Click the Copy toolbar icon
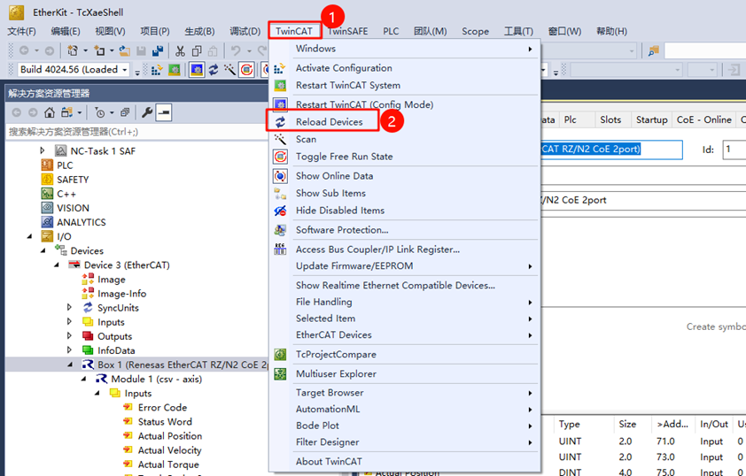 click(x=197, y=50)
